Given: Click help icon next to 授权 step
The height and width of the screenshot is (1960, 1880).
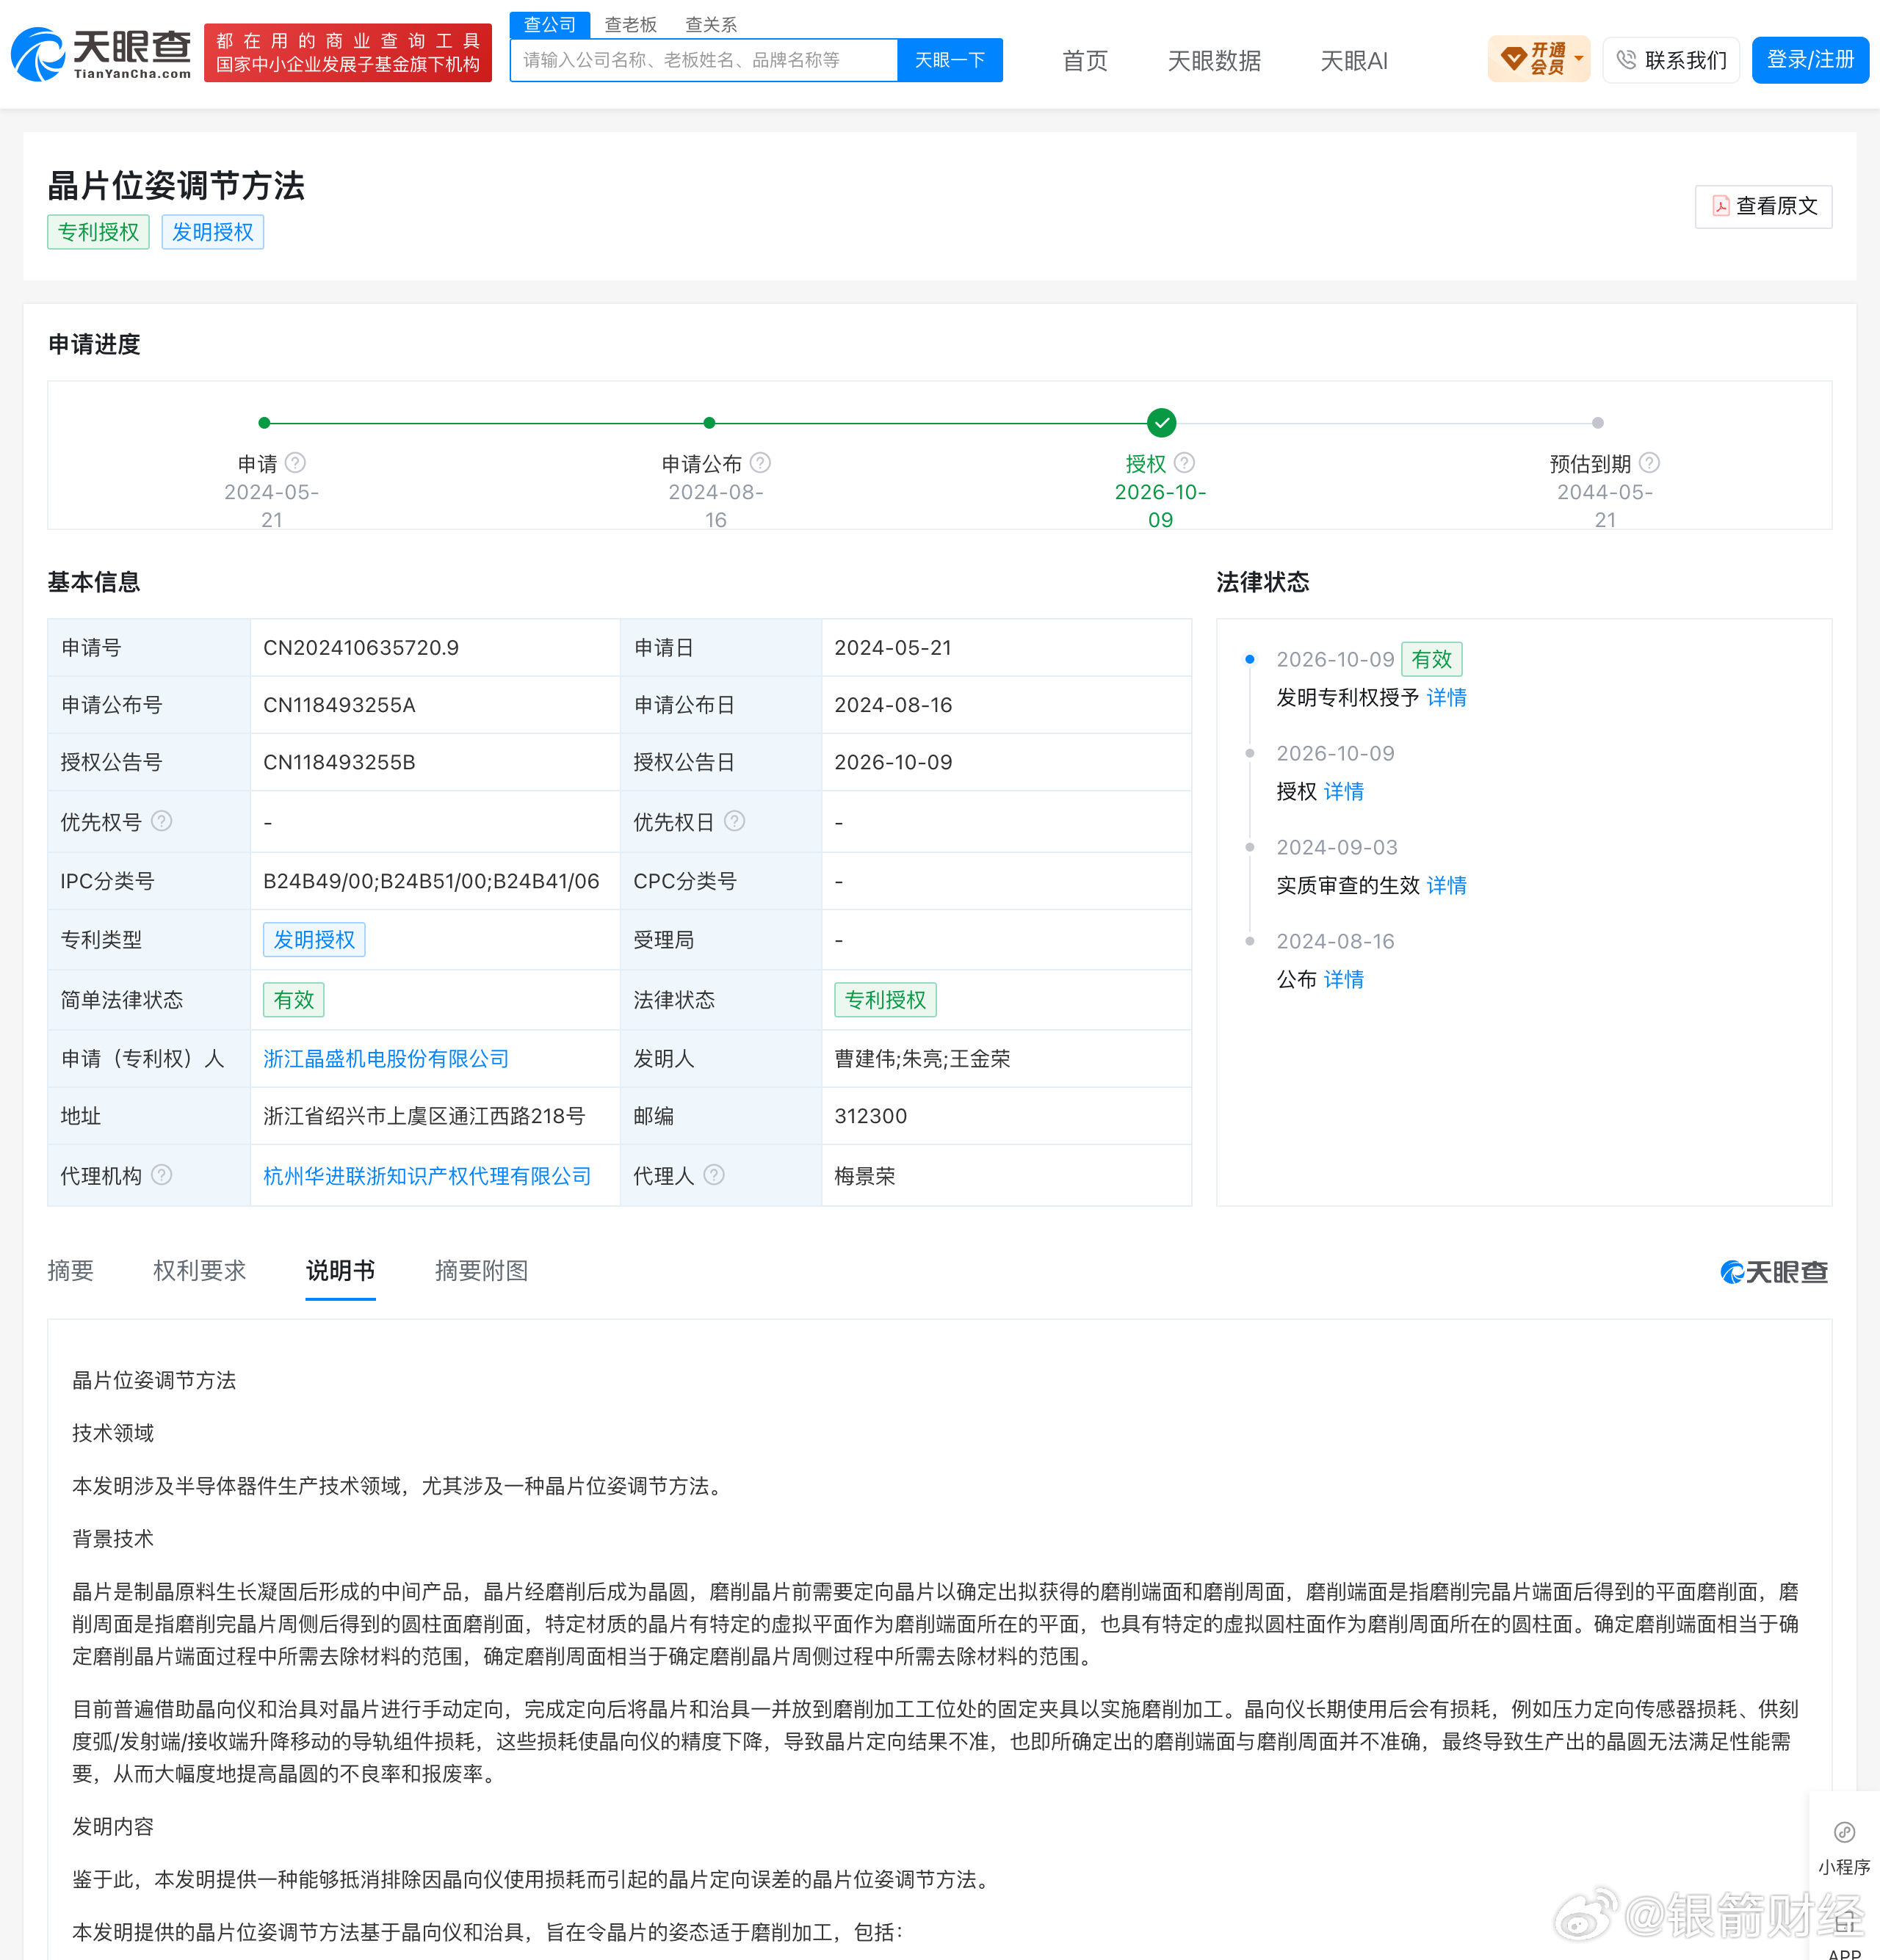Looking at the screenshot, I should [x=1185, y=463].
